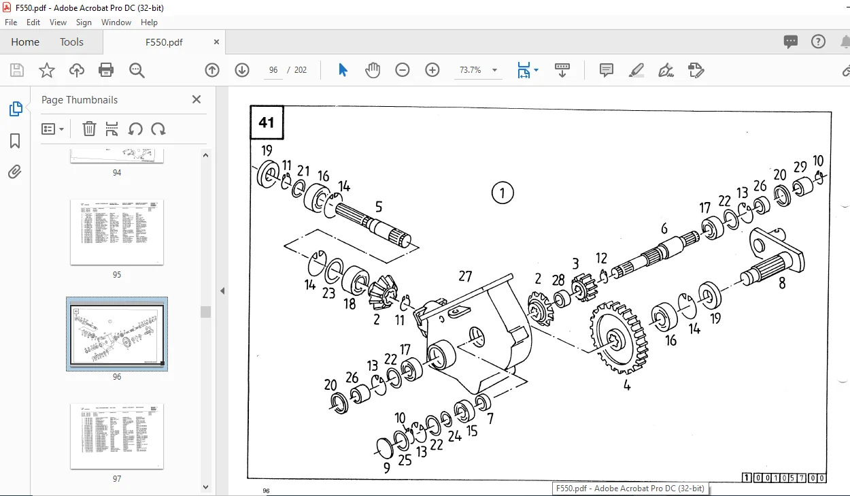Open the sign document tool
850x496 pixels.
pos(666,70)
